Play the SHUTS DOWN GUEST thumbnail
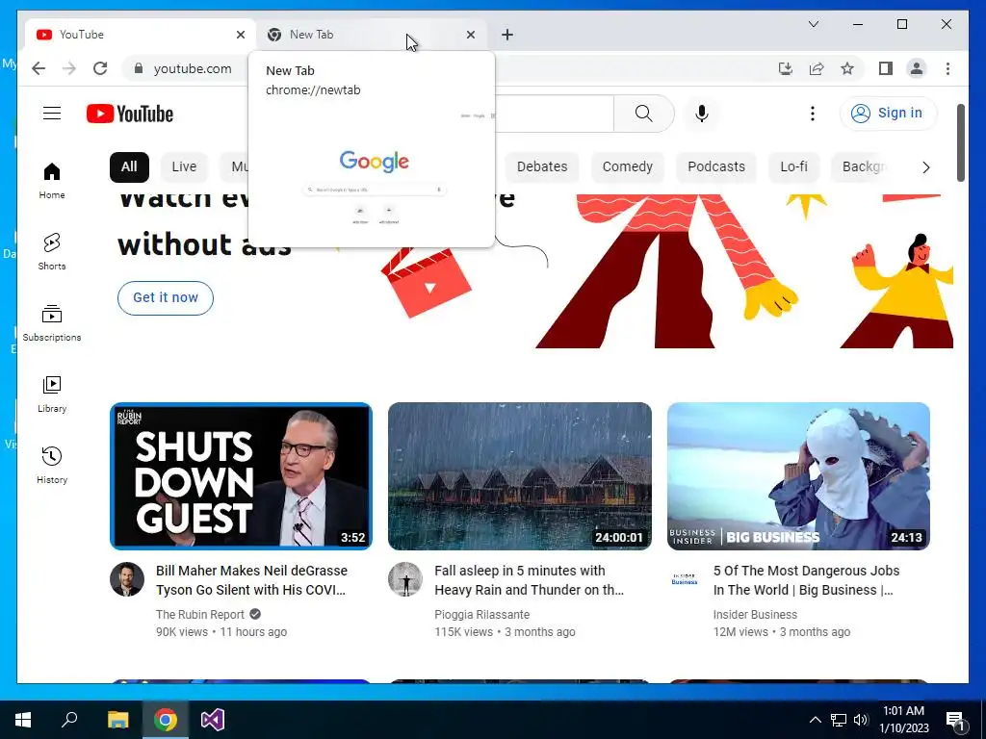The width and height of the screenshot is (986, 739). click(x=241, y=476)
